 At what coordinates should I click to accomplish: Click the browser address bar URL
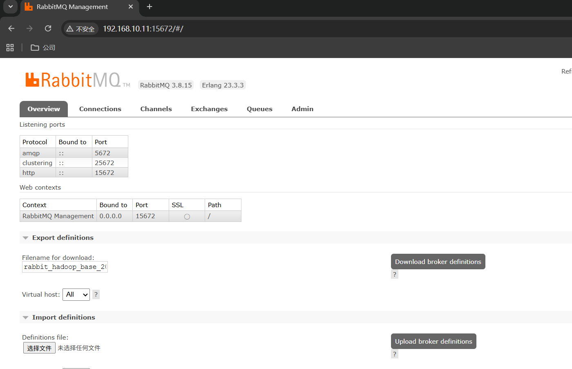143,29
